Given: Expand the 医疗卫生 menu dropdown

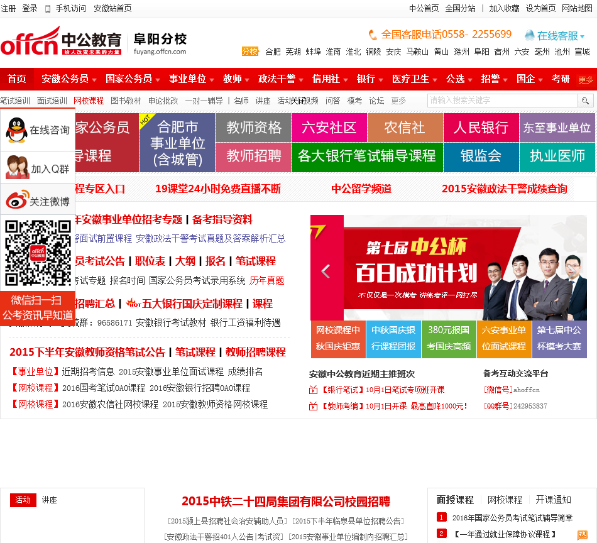Looking at the screenshot, I should click(x=435, y=80).
